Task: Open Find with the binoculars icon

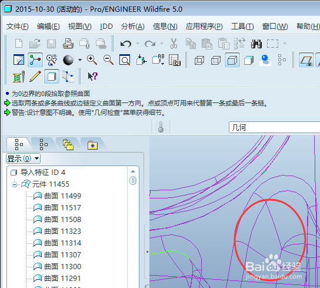Action: click(x=256, y=44)
